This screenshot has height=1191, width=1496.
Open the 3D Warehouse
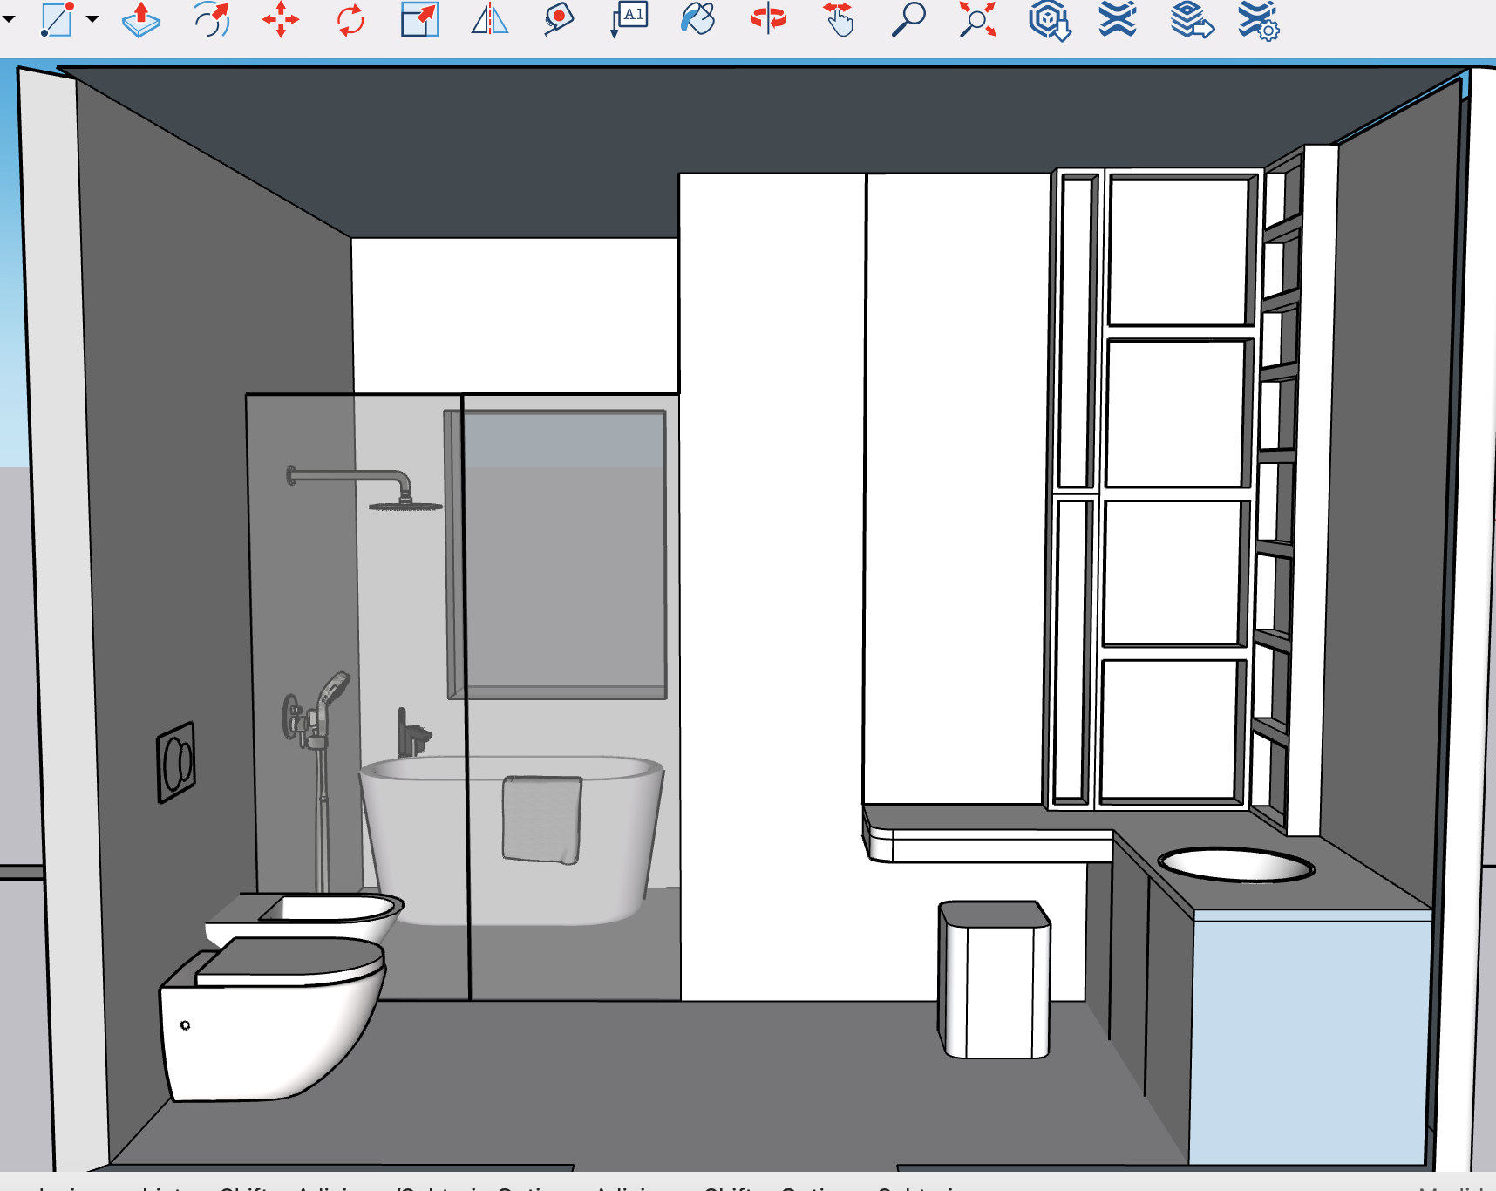pos(1049,19)
